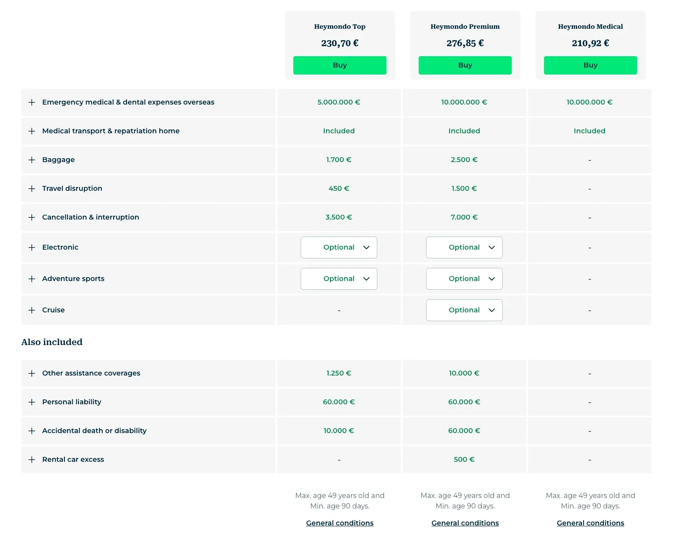The image size is (685, 542).
Task: Click the 500 € rental car excess value
Action: [x=464, y=460]
